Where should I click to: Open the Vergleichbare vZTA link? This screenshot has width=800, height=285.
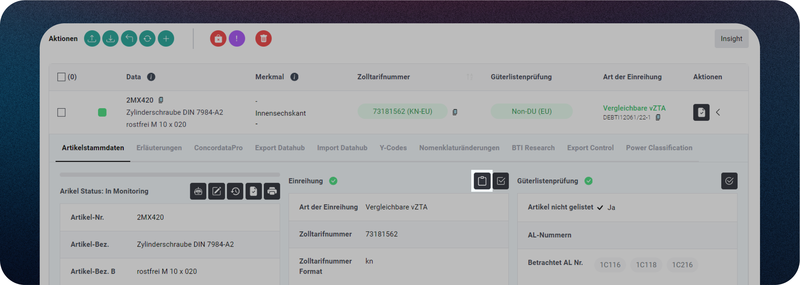[634, 108]
